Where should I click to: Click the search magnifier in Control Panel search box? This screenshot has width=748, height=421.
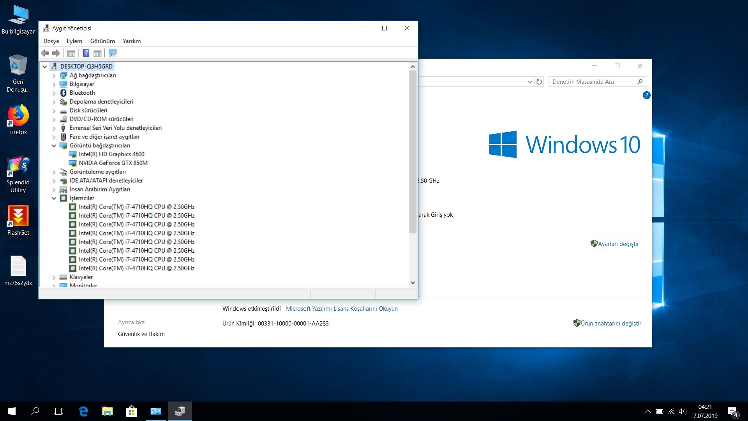(640, 82)
